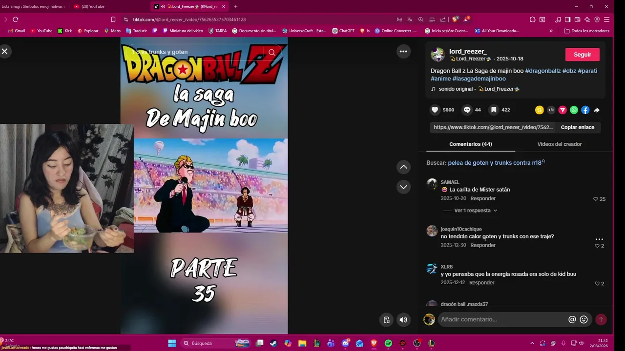Like XLR8's comment heart
The image size is (625, 351).
597,284
